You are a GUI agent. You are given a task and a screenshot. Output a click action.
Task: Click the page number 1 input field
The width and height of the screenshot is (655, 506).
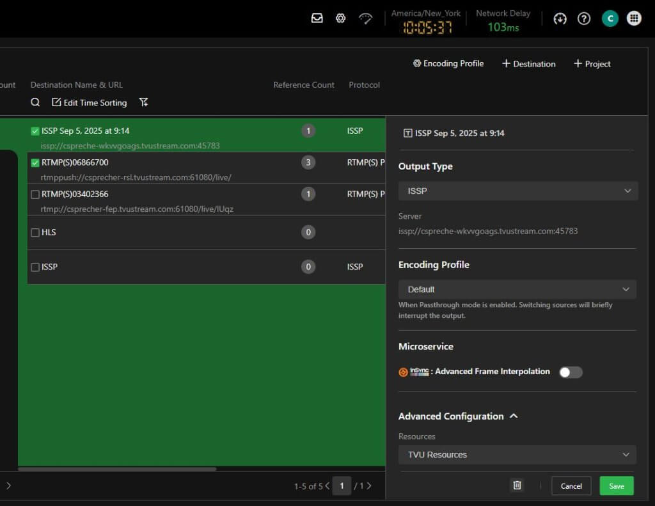(x=342, y=486)
